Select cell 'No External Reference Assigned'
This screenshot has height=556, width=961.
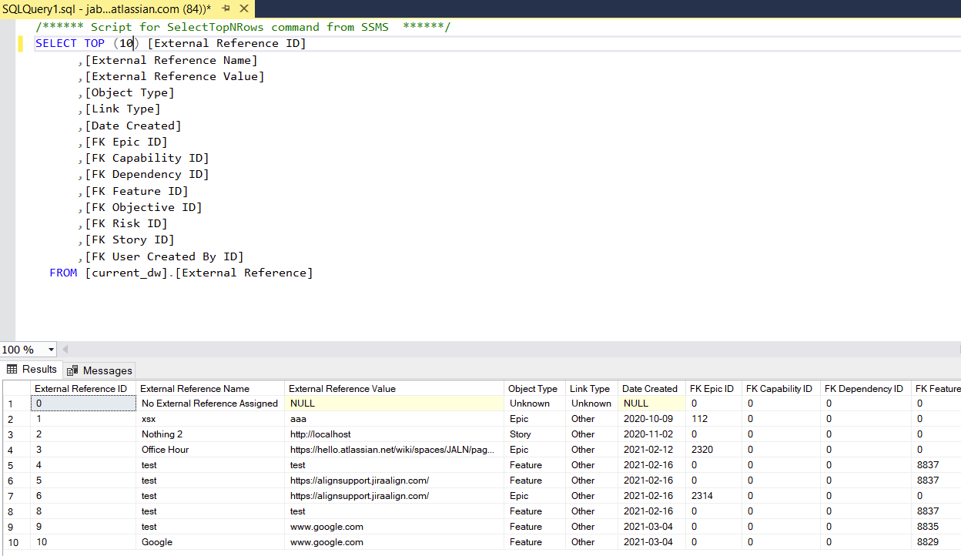pos(210,404)
